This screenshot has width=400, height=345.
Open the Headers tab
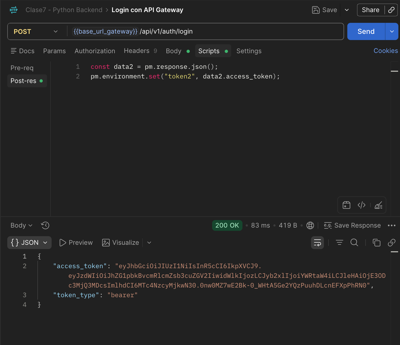pyautogui.click(x=141, y=51)
